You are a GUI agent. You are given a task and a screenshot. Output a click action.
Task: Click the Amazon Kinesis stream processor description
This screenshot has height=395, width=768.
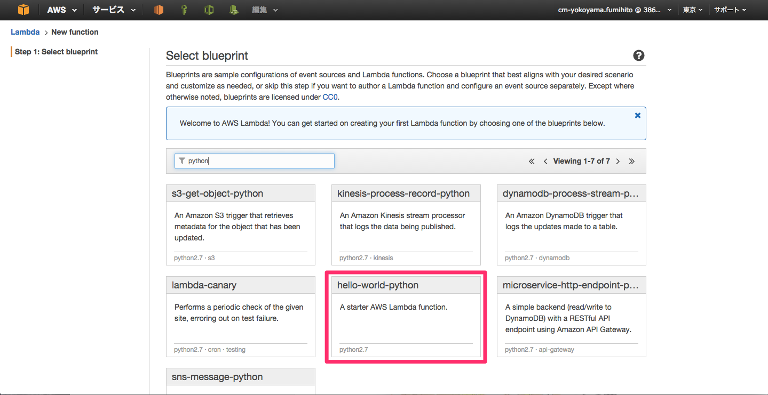(402, 221)
